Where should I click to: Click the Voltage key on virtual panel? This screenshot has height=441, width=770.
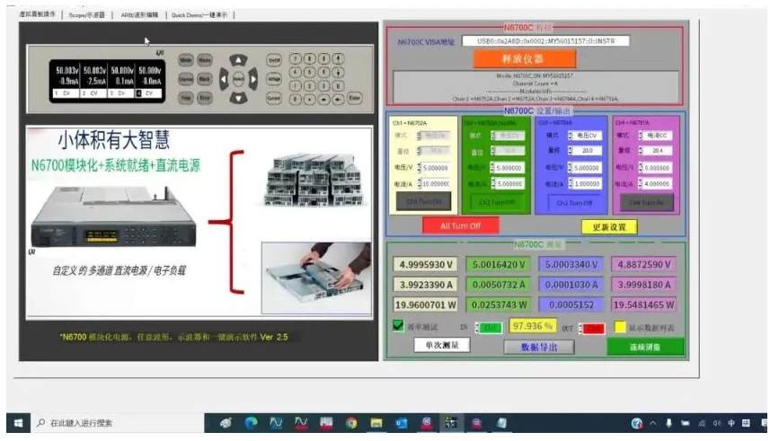click(274, 79)
